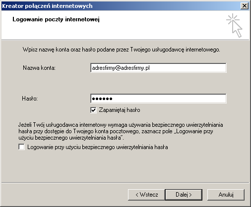
Task: Focus the Nazwa konta input field
Action: 158,68
